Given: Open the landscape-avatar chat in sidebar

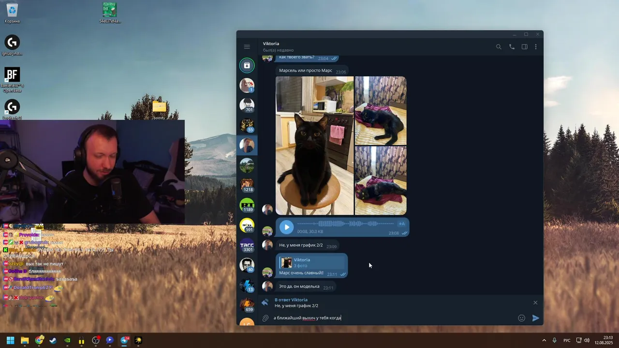Looking at the screenshot, I should (247, 165).
